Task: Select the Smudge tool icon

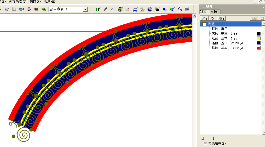Action: 157,9
